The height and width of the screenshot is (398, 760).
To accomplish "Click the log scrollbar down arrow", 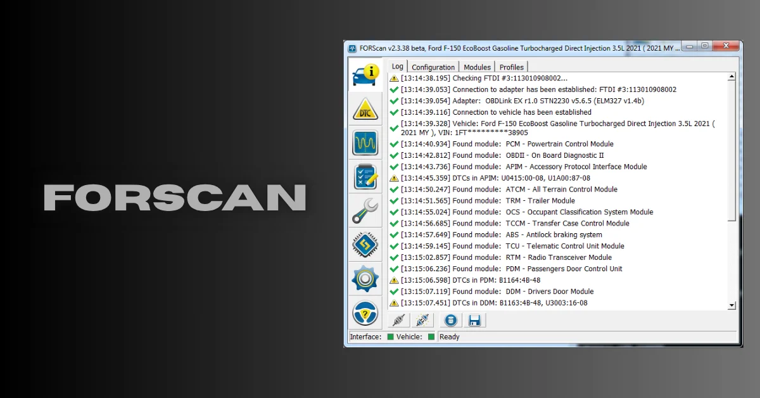I will pos(732,305).
